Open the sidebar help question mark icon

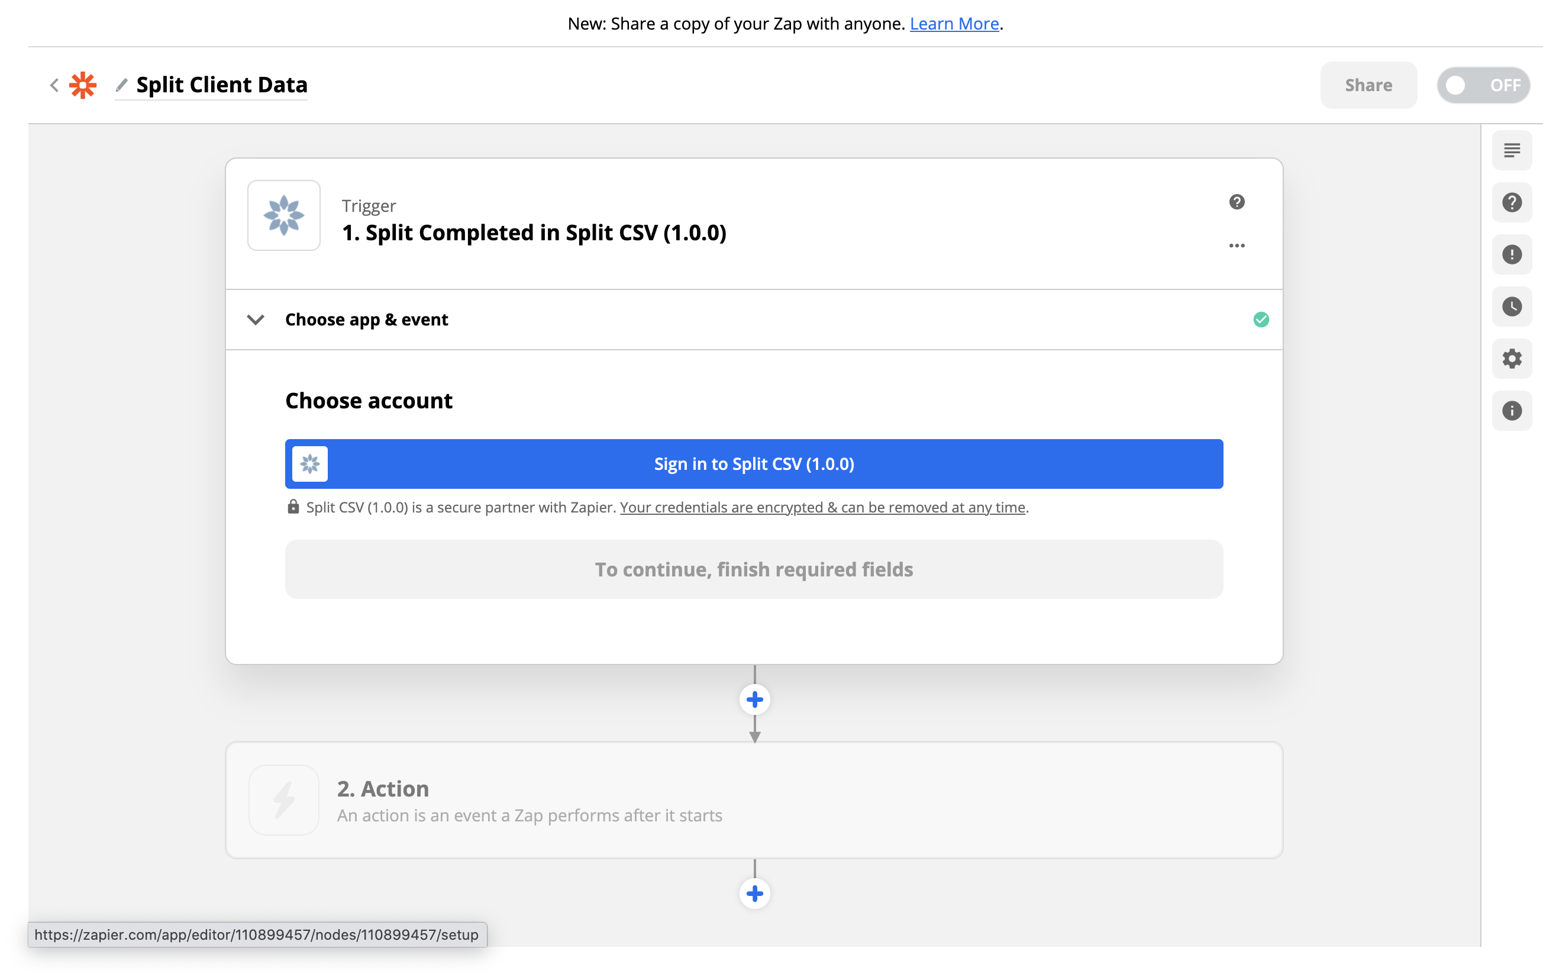coord(1512,202)
